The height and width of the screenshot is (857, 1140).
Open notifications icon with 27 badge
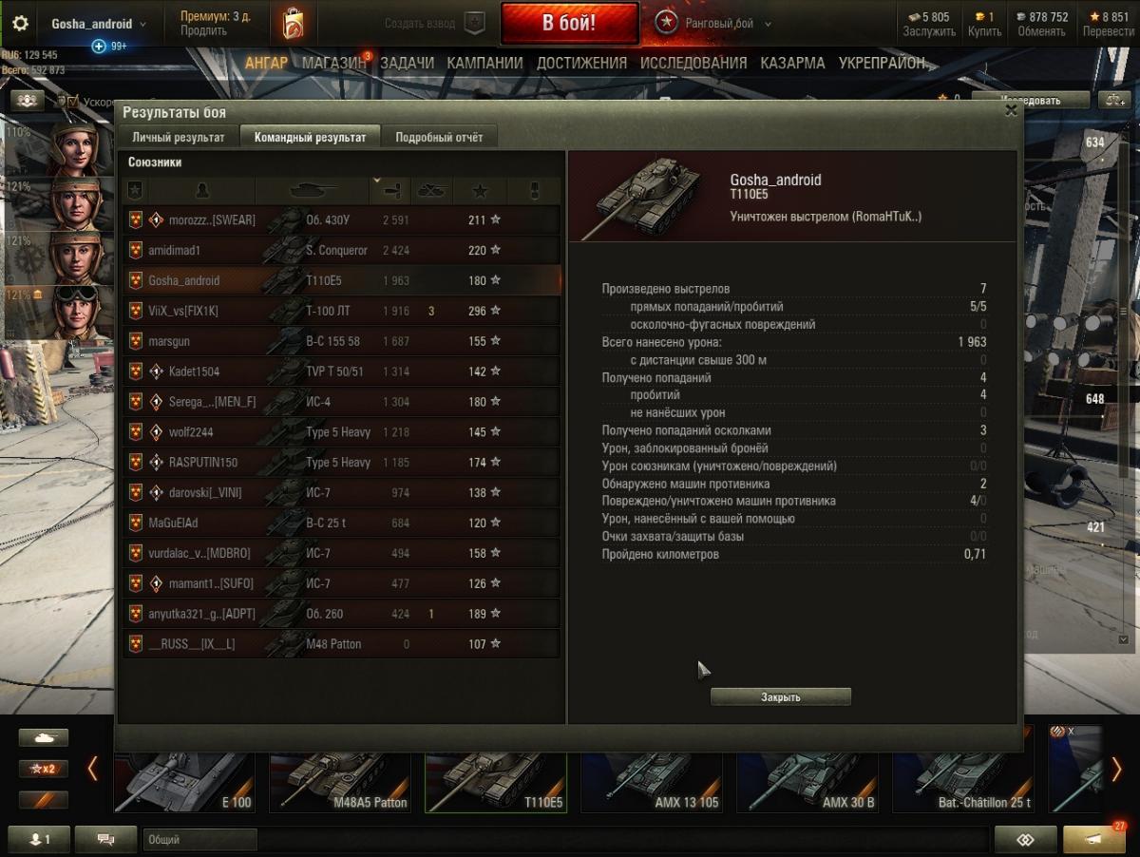click(1094, 839)
